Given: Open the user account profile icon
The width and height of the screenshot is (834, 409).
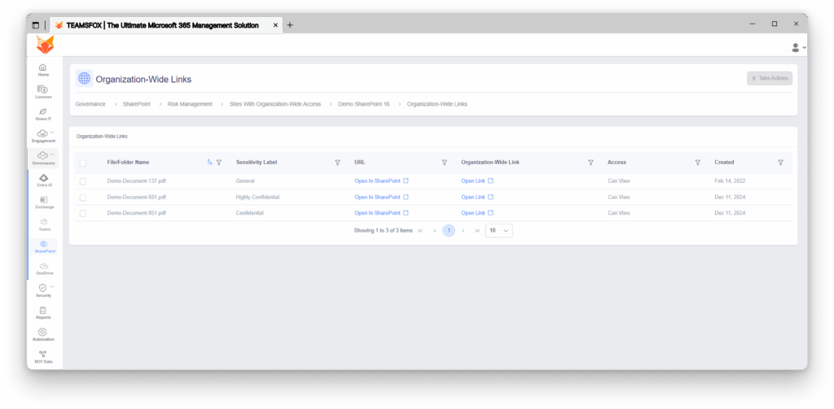Looking at the screenshot, I should click(796, 48).
